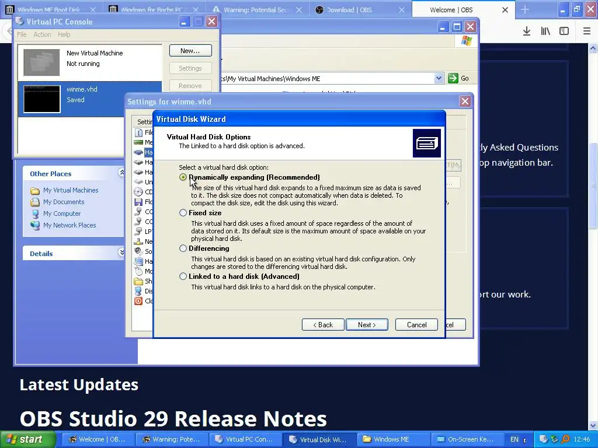Cancel the Virtual Disk Wizard
Image resolution: width=598 pixels, height=448 pixels.
point(416,324)
